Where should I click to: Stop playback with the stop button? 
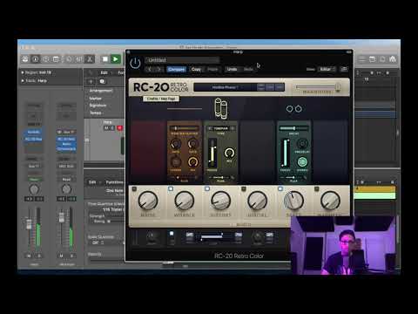tap(105, 59)
